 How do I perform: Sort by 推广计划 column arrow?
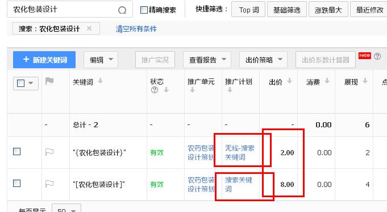(230, 90)
